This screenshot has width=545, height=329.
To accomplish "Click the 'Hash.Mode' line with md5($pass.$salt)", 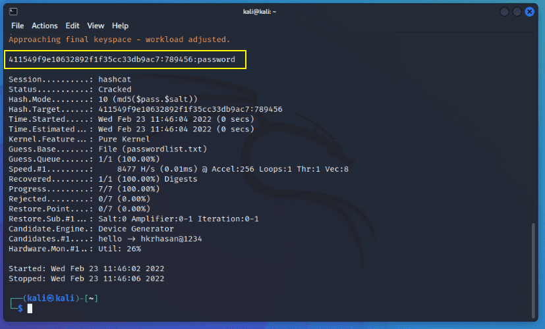I will pos(103,99).
